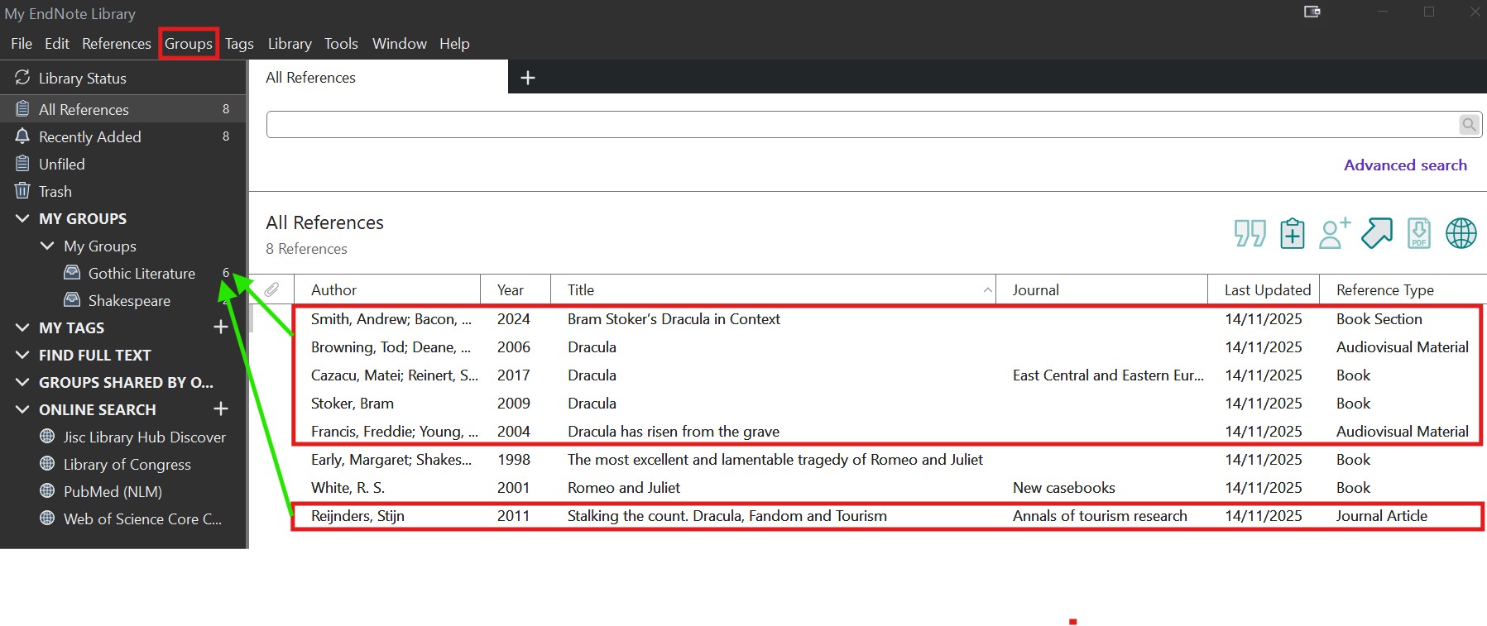Viewport: 1487px width, 626px height.
Task: Click the PubMed (NLM) globe icon
Action: [48, 491]
